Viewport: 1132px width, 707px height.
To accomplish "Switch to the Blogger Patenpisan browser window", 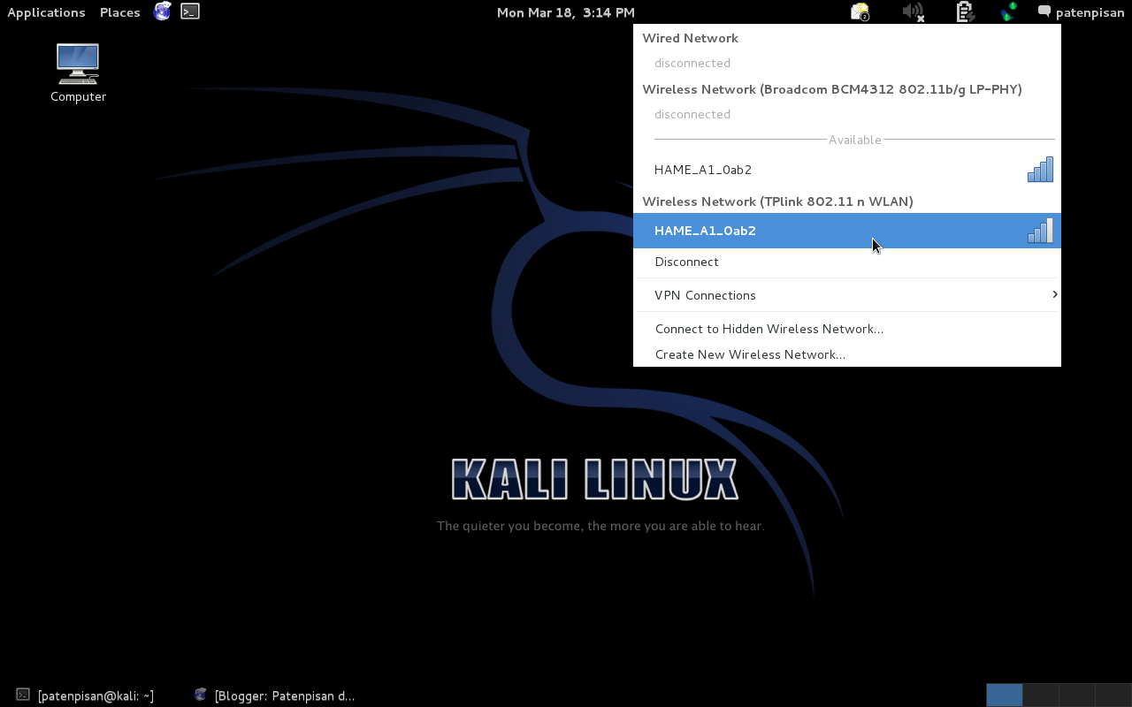I will 275,696.
